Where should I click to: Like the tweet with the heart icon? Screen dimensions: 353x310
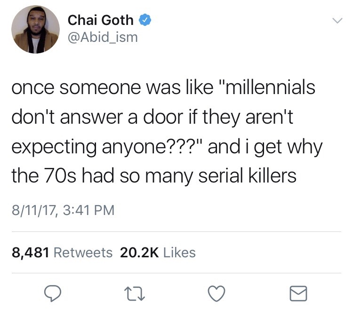tap(216, 293)
